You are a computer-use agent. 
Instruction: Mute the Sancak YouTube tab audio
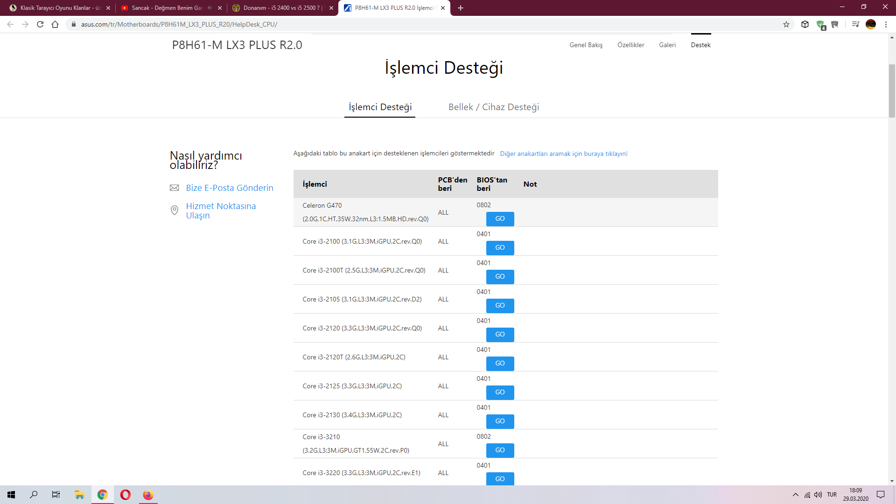tap(210, 8)
